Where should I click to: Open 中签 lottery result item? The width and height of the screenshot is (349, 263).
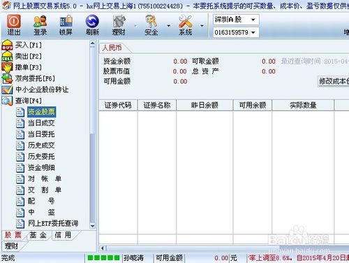click(x=41, y=212)
